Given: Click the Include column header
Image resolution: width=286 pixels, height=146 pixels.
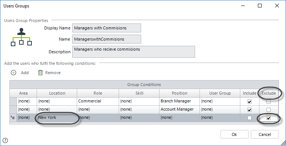Looking at the screenshot, I should [x=250, y=93].
